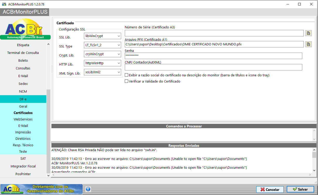Click browse icon for Arquivo PFX
This screenshot has width=318, height=195.
[x=308, y=44]
